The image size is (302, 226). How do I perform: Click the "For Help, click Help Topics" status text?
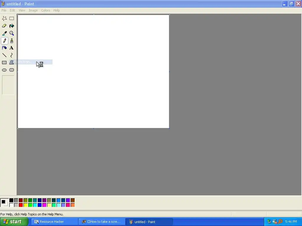[x=32, y=214]
